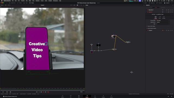
Task: Open the Edit menu
Action: point(16,1)
